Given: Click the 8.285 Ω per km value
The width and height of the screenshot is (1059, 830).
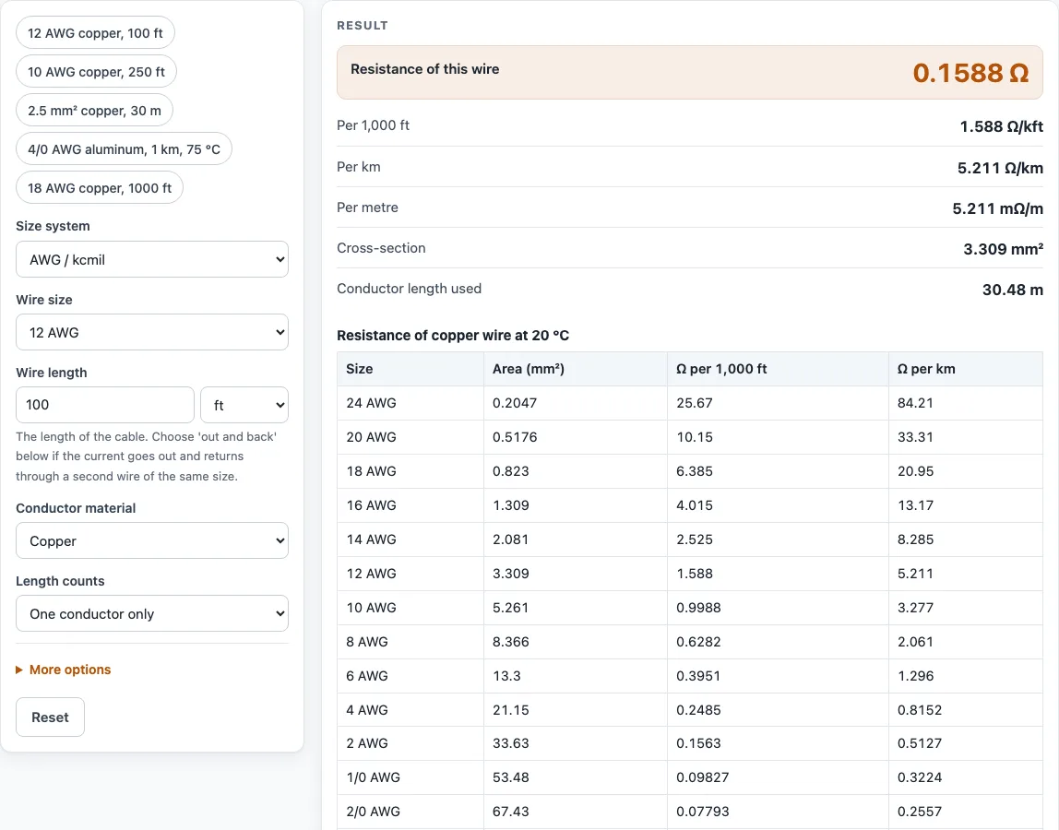Looking at the screenshot, I should click(915, 539).
